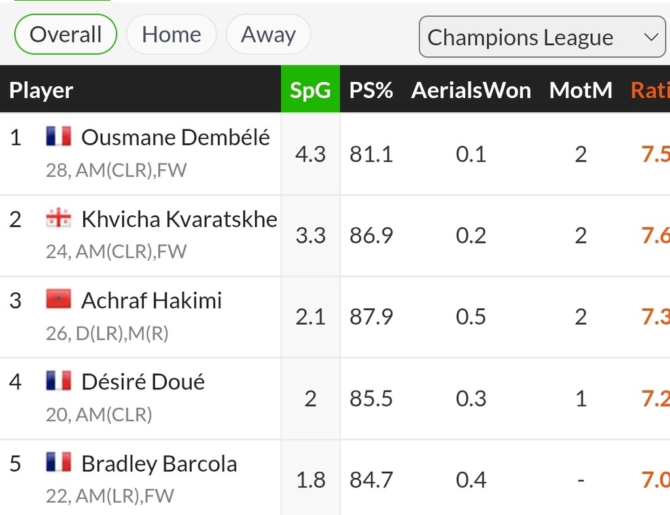Open Achraf Hakimi player profile
This screenshot has width=670, height=515.
(x=151, y=300)
